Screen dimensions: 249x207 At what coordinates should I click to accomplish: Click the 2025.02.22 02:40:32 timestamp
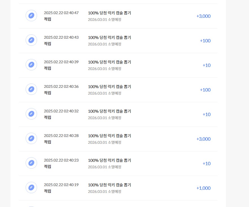pos(61,111)
